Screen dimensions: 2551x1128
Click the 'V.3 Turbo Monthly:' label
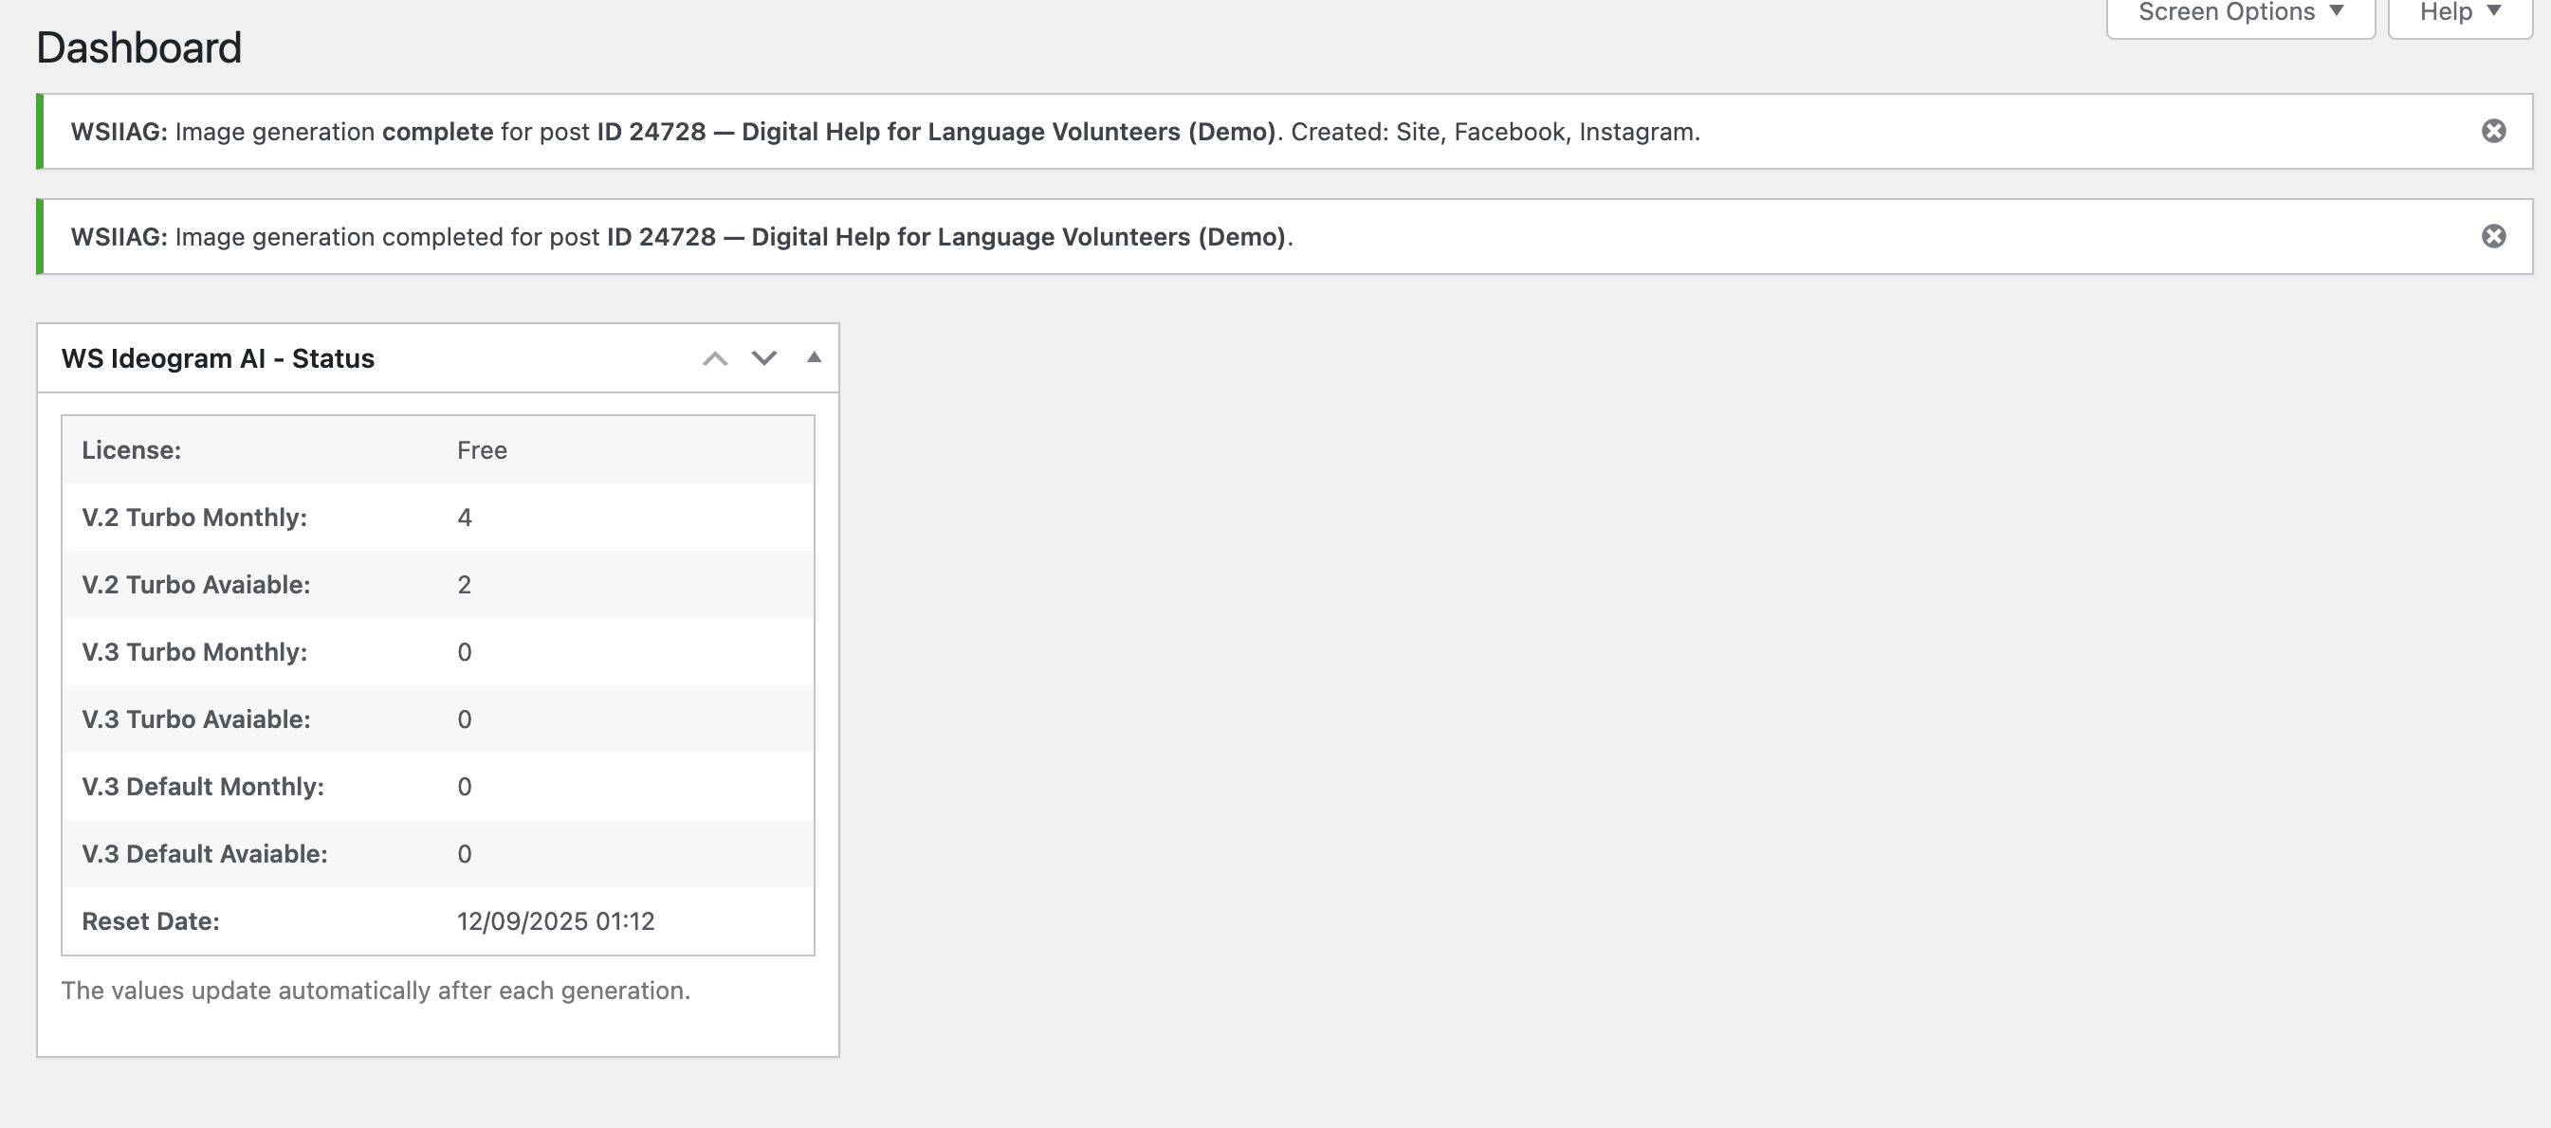pyautogui.click(x=194, y=652)
